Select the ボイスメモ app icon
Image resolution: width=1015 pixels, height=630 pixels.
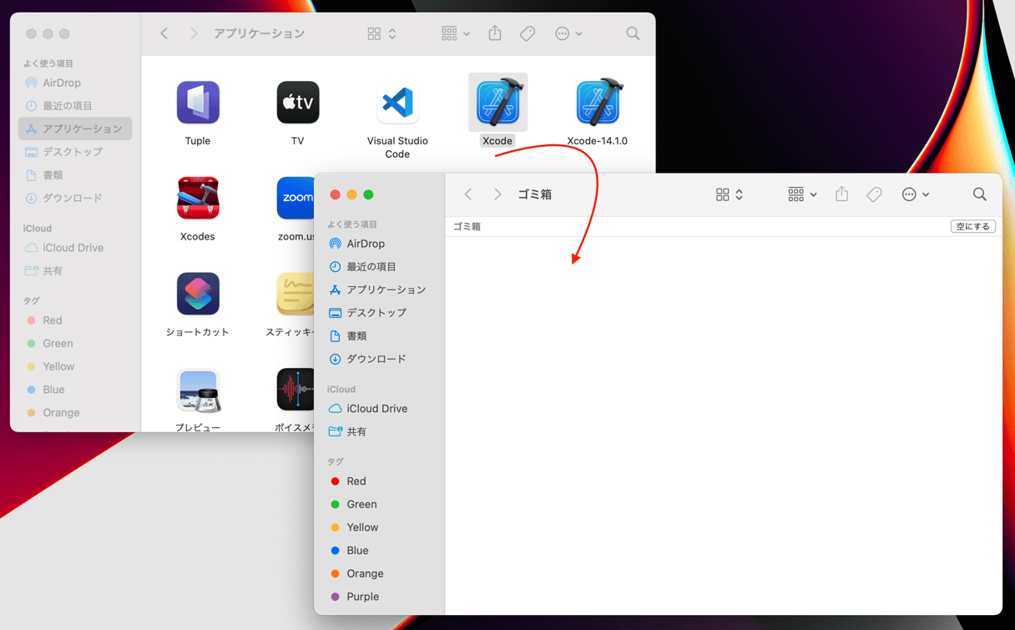[295, 390]
